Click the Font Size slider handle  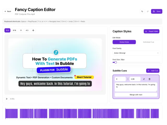coord(116,63)
